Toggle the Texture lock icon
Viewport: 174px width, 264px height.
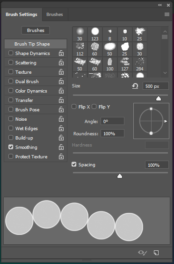[61, 72]
